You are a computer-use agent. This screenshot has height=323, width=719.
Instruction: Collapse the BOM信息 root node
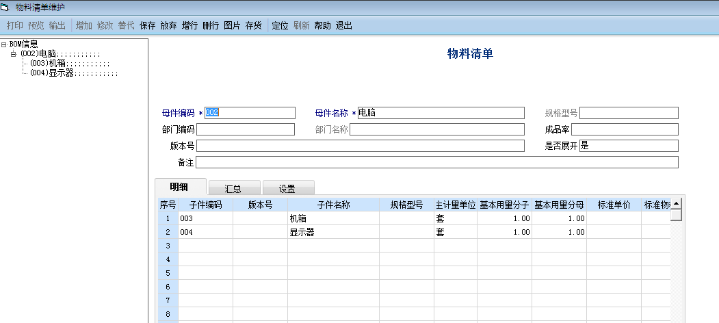(4, 44)
